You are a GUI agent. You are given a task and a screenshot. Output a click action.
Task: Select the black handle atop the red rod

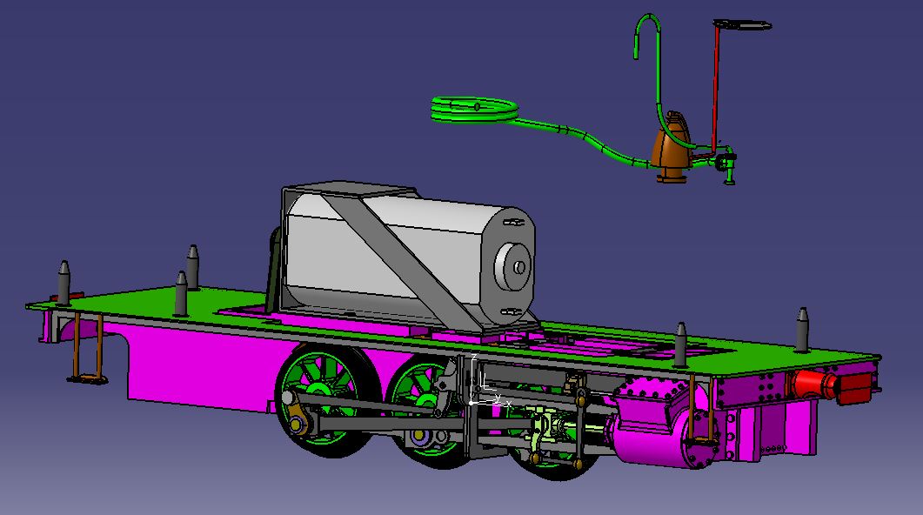pos(743,24)
